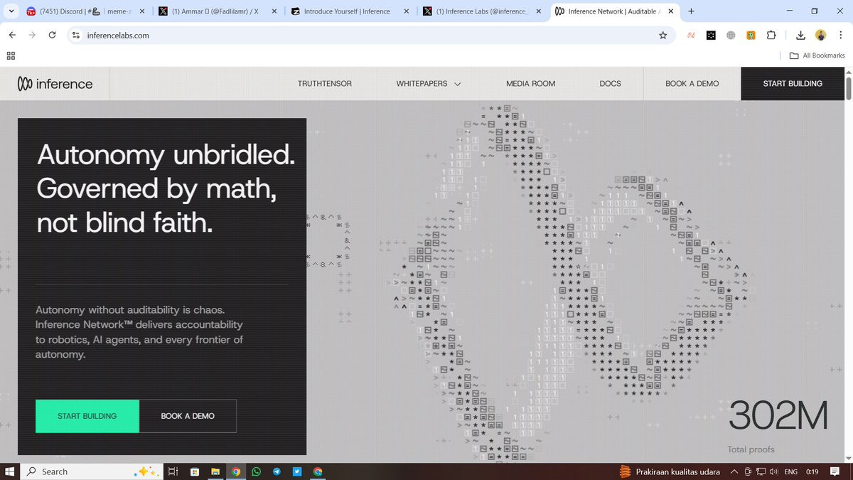Open the notification center icon
Viewport: 853px width, 480px height.
(835, 471)
